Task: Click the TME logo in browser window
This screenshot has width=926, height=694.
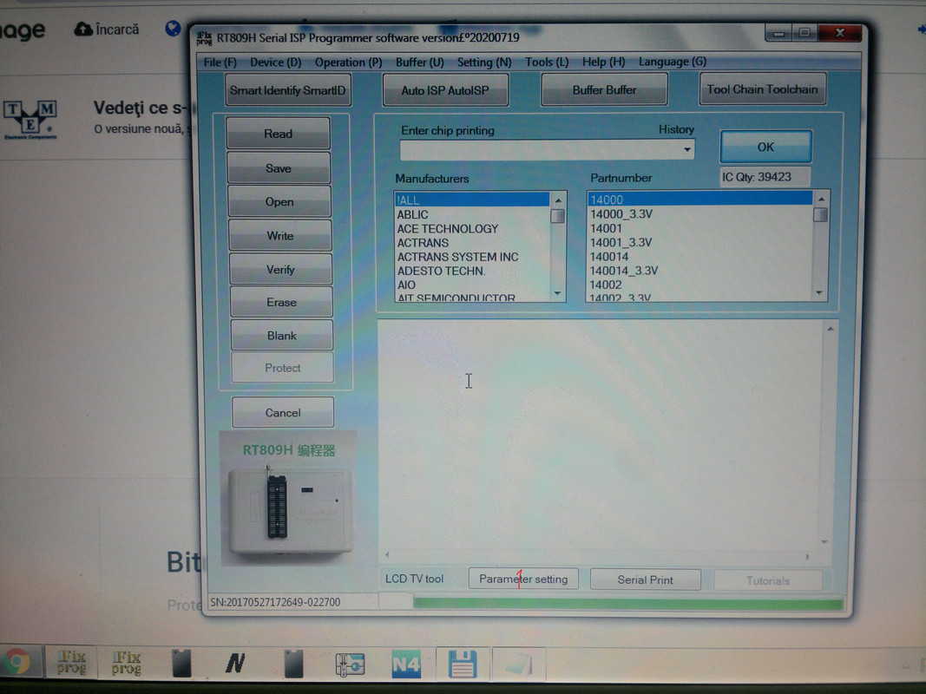Action: 30,119
